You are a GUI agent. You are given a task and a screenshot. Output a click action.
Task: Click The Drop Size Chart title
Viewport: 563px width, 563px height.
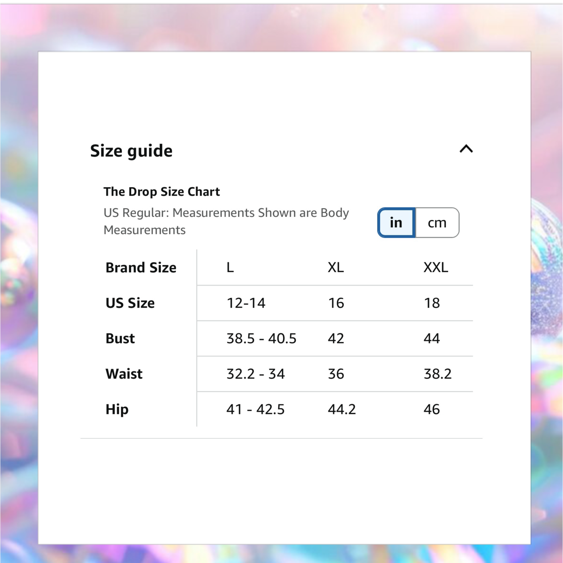pyautogui.click(x=161, y=192)
